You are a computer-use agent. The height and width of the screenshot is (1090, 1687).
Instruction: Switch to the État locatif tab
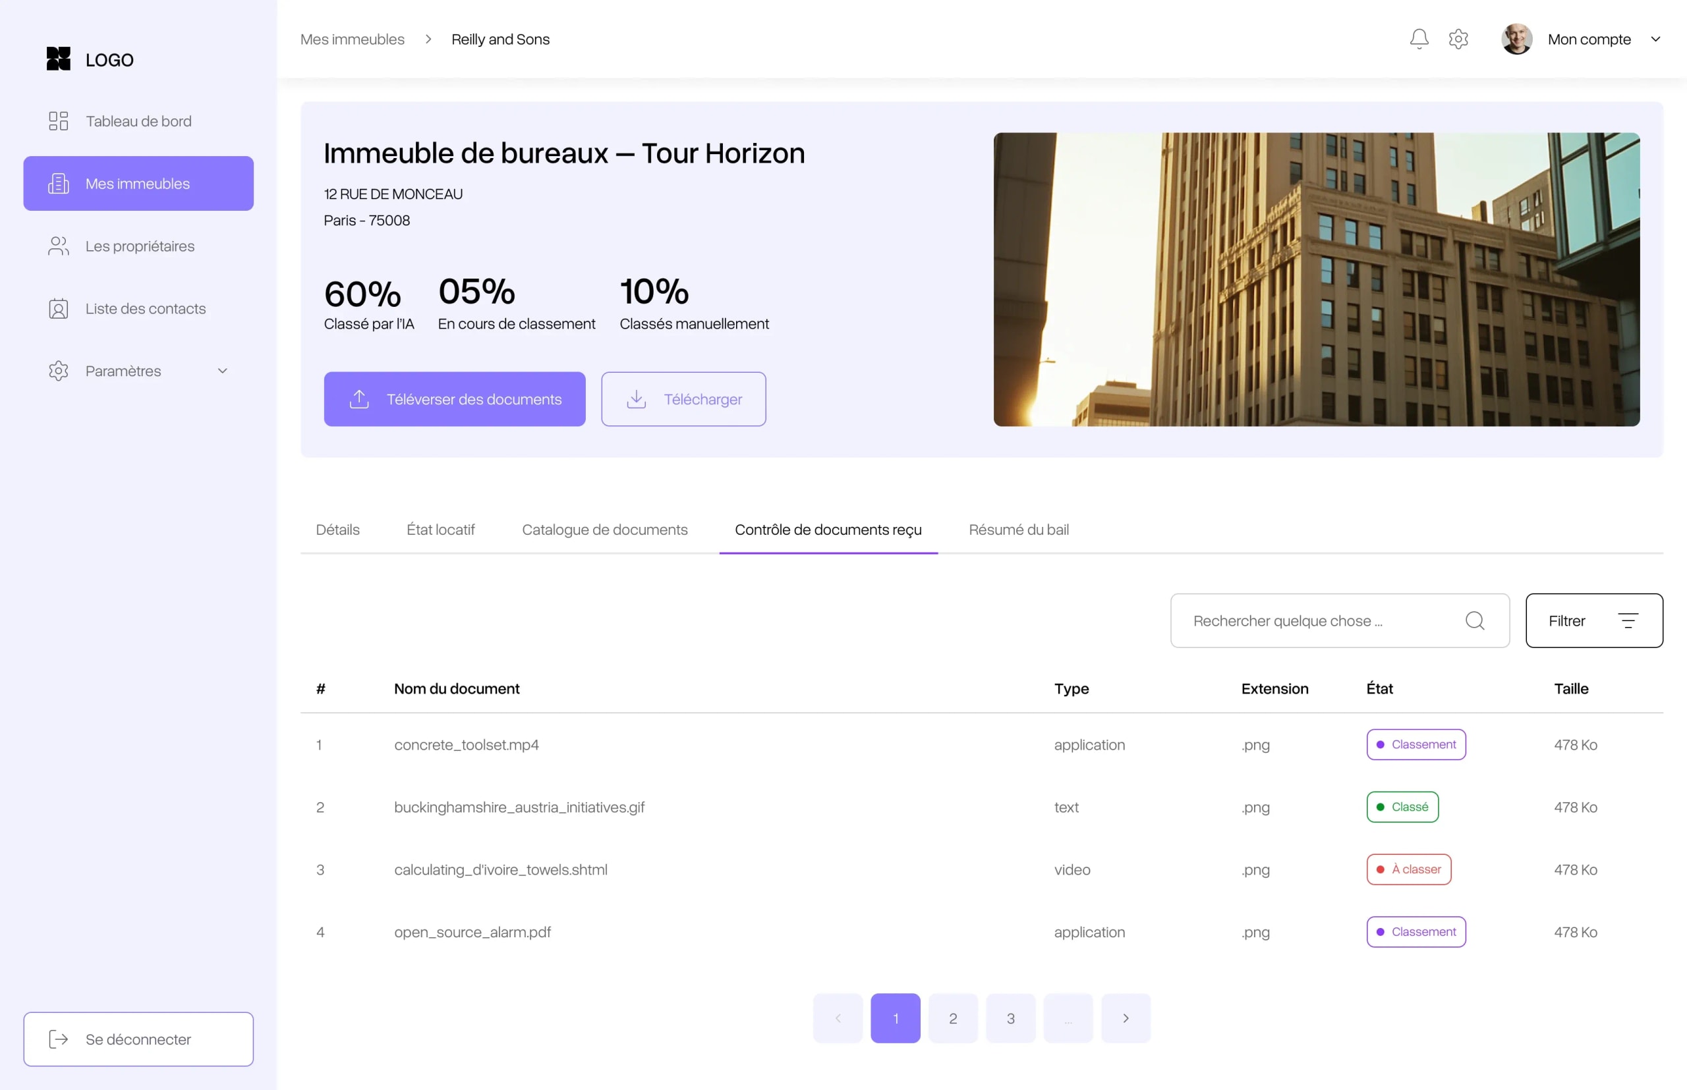pos(440,530)
